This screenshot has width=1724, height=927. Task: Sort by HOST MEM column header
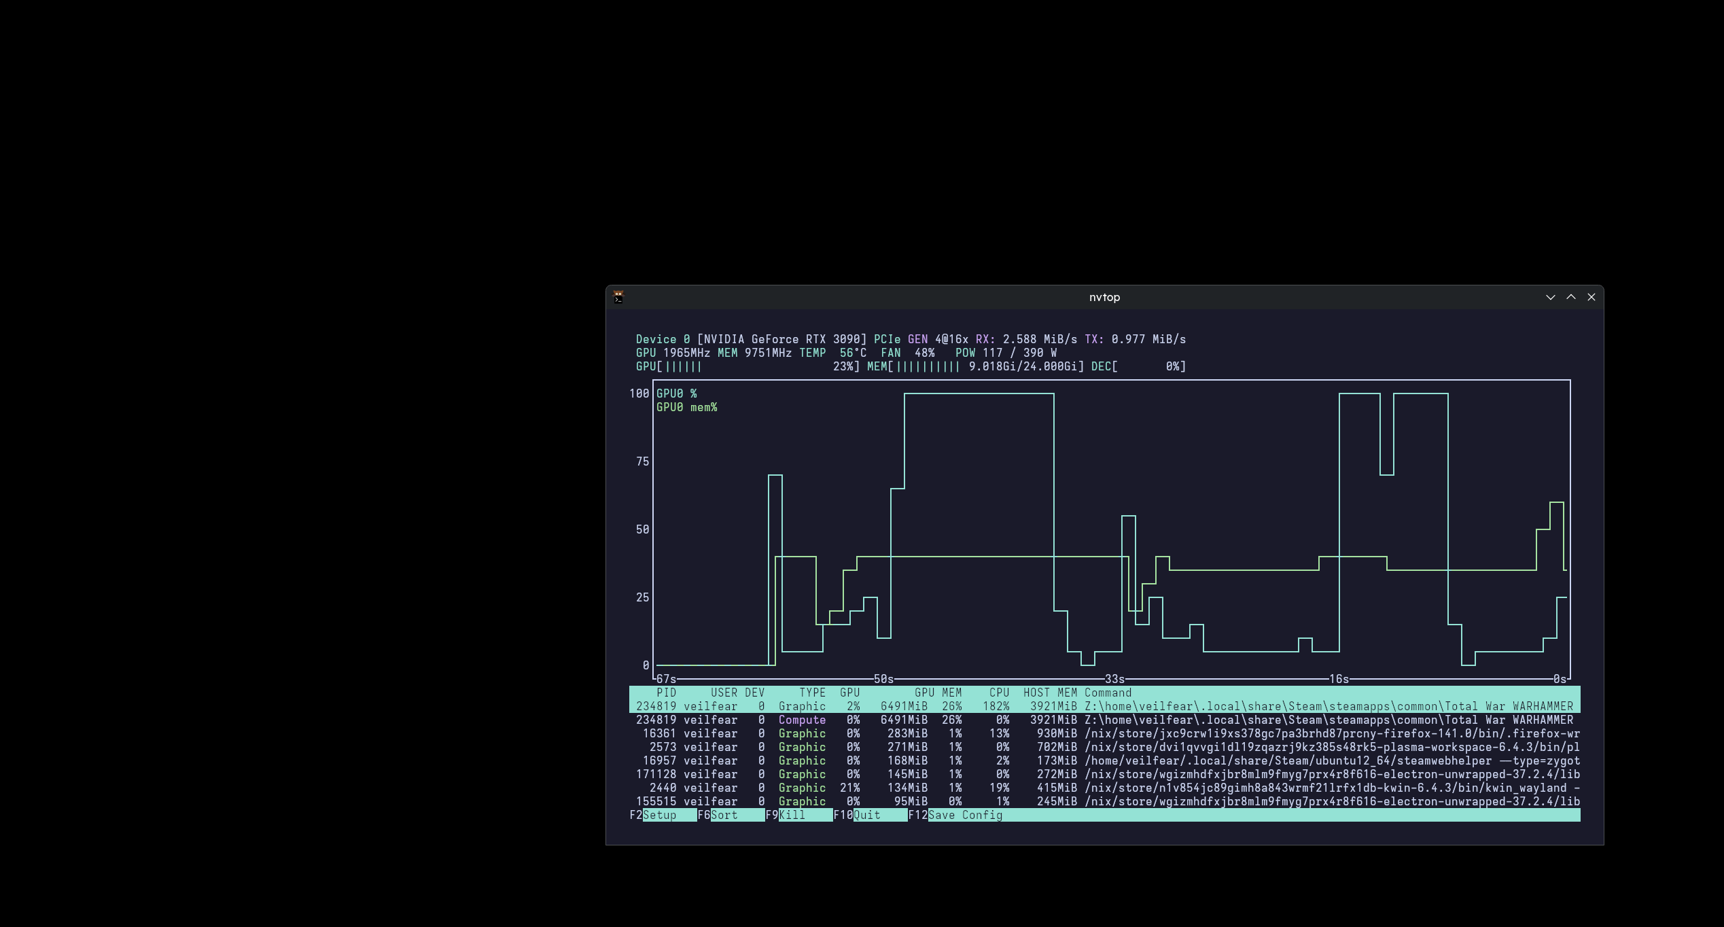point(1050,693)
